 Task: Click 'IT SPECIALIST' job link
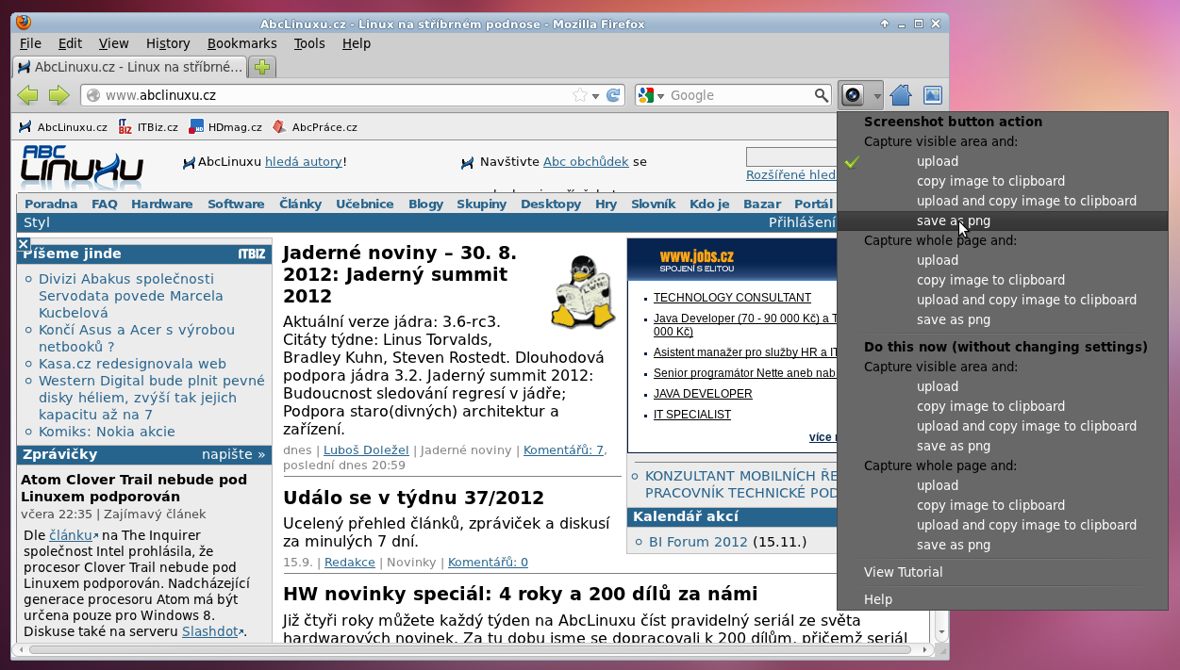(x=692, y=415)
